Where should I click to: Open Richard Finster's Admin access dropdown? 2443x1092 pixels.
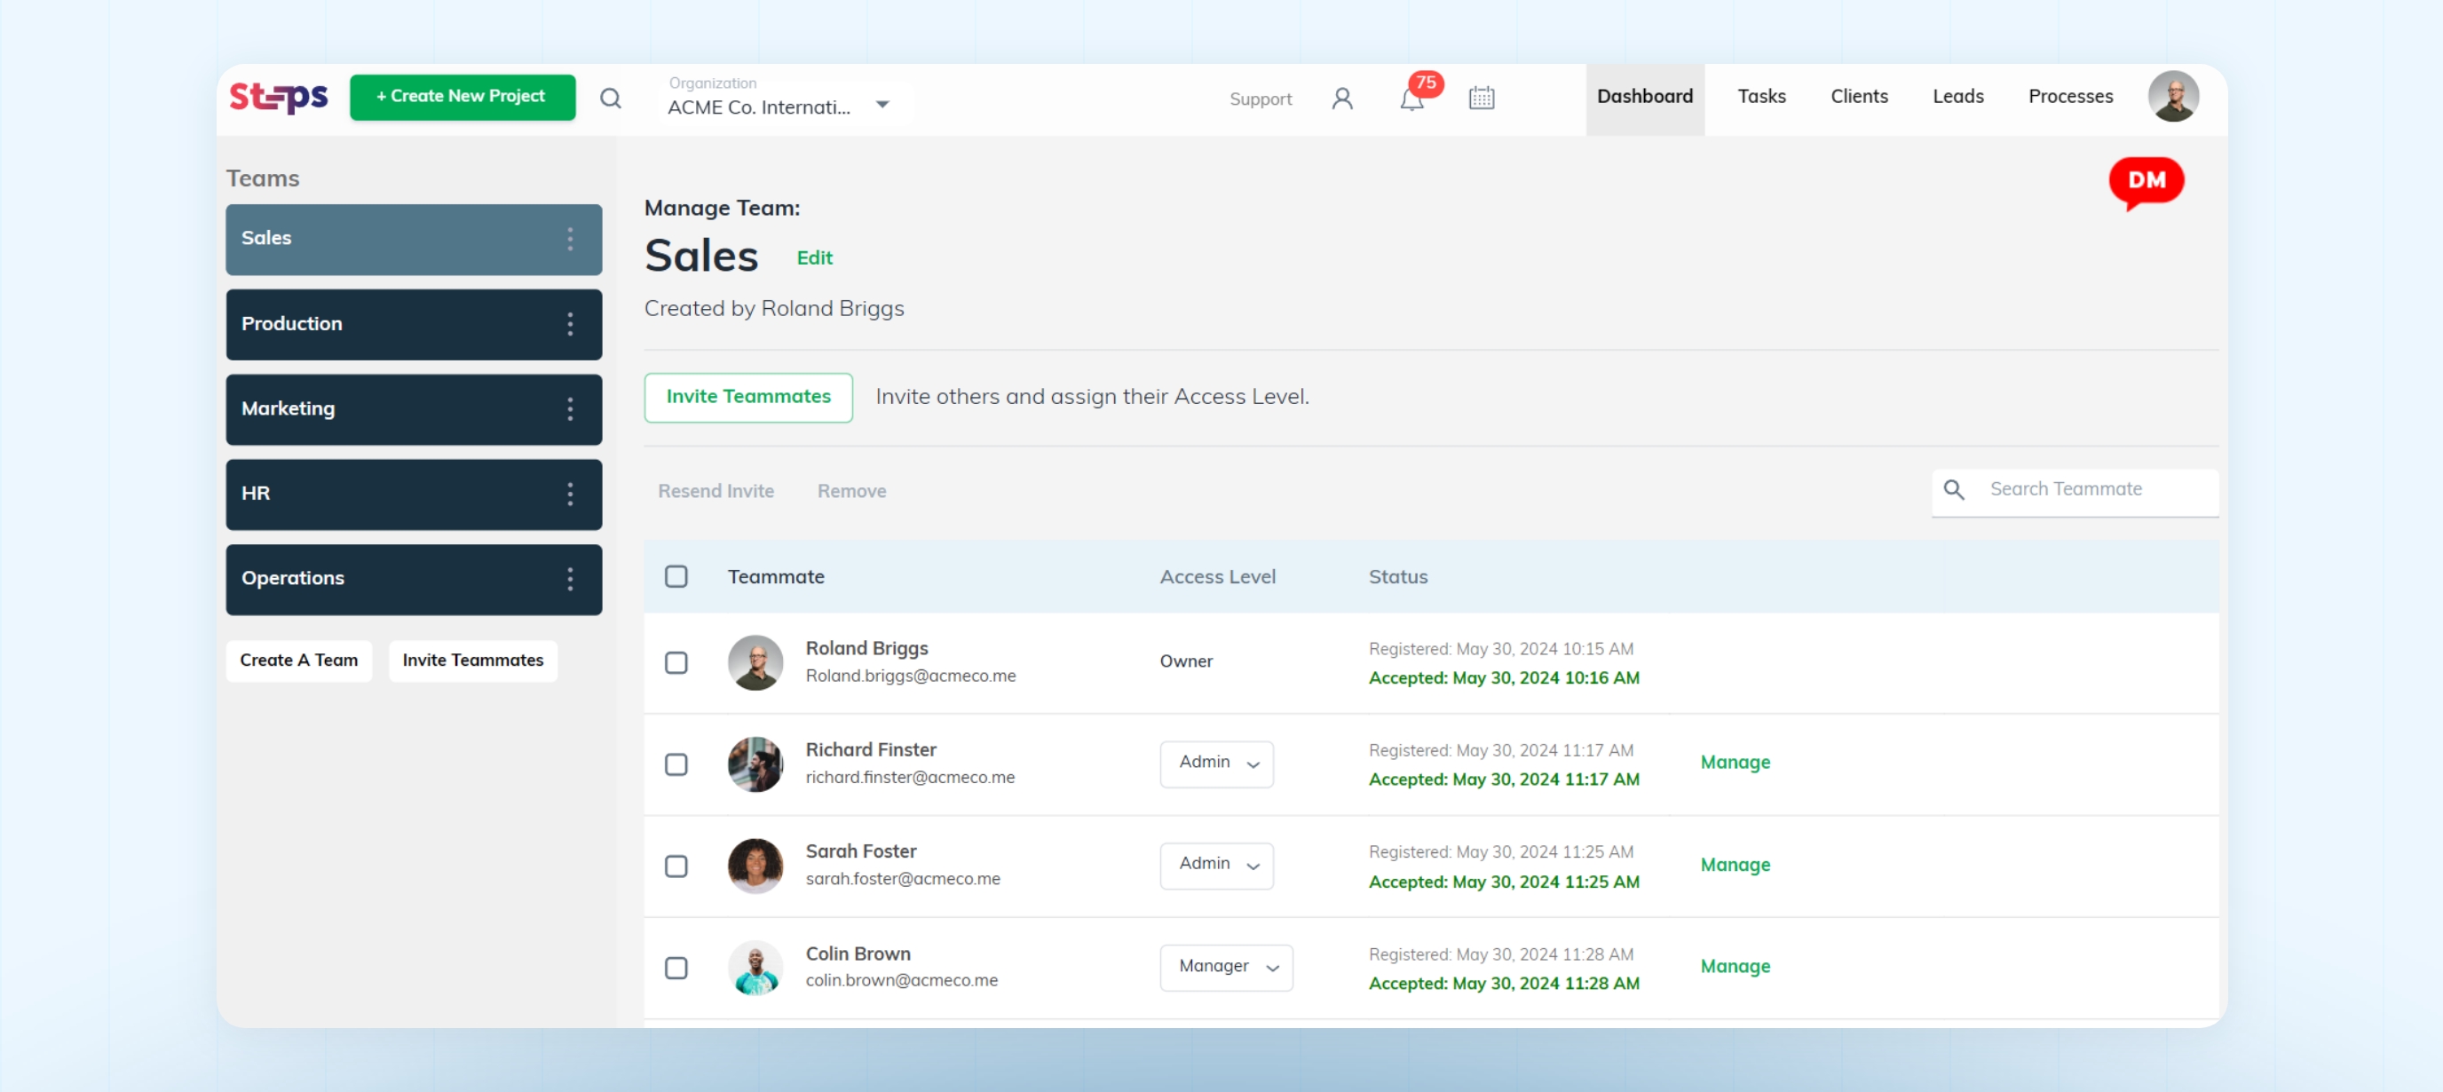tap(1216, 763)
